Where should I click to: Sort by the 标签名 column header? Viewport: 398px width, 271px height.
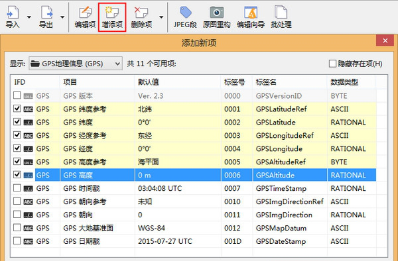290,82
